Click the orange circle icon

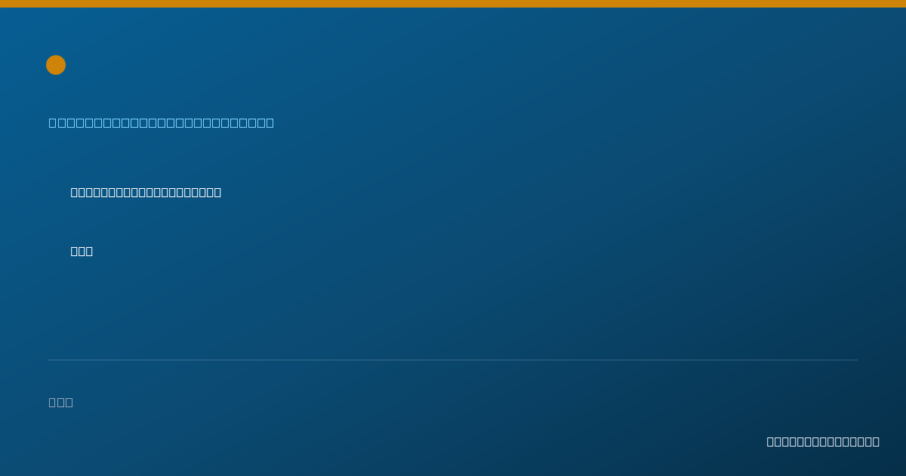coord(56,65)
